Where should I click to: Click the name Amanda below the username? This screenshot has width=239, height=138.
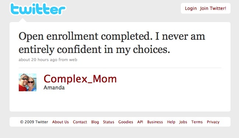tap(54, 88)
